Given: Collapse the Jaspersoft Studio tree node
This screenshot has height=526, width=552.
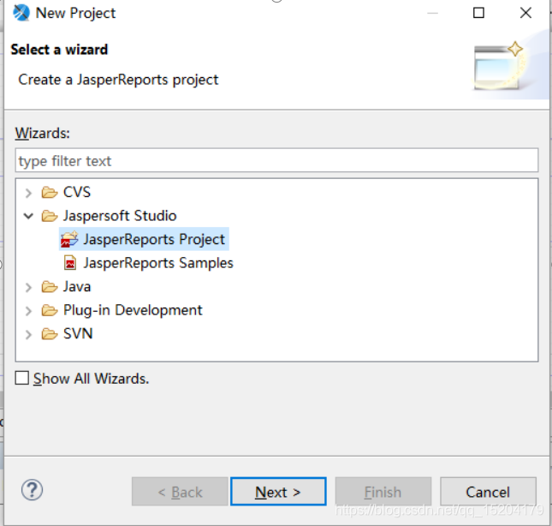Looking at the screenshot, I should coord(28,216).
